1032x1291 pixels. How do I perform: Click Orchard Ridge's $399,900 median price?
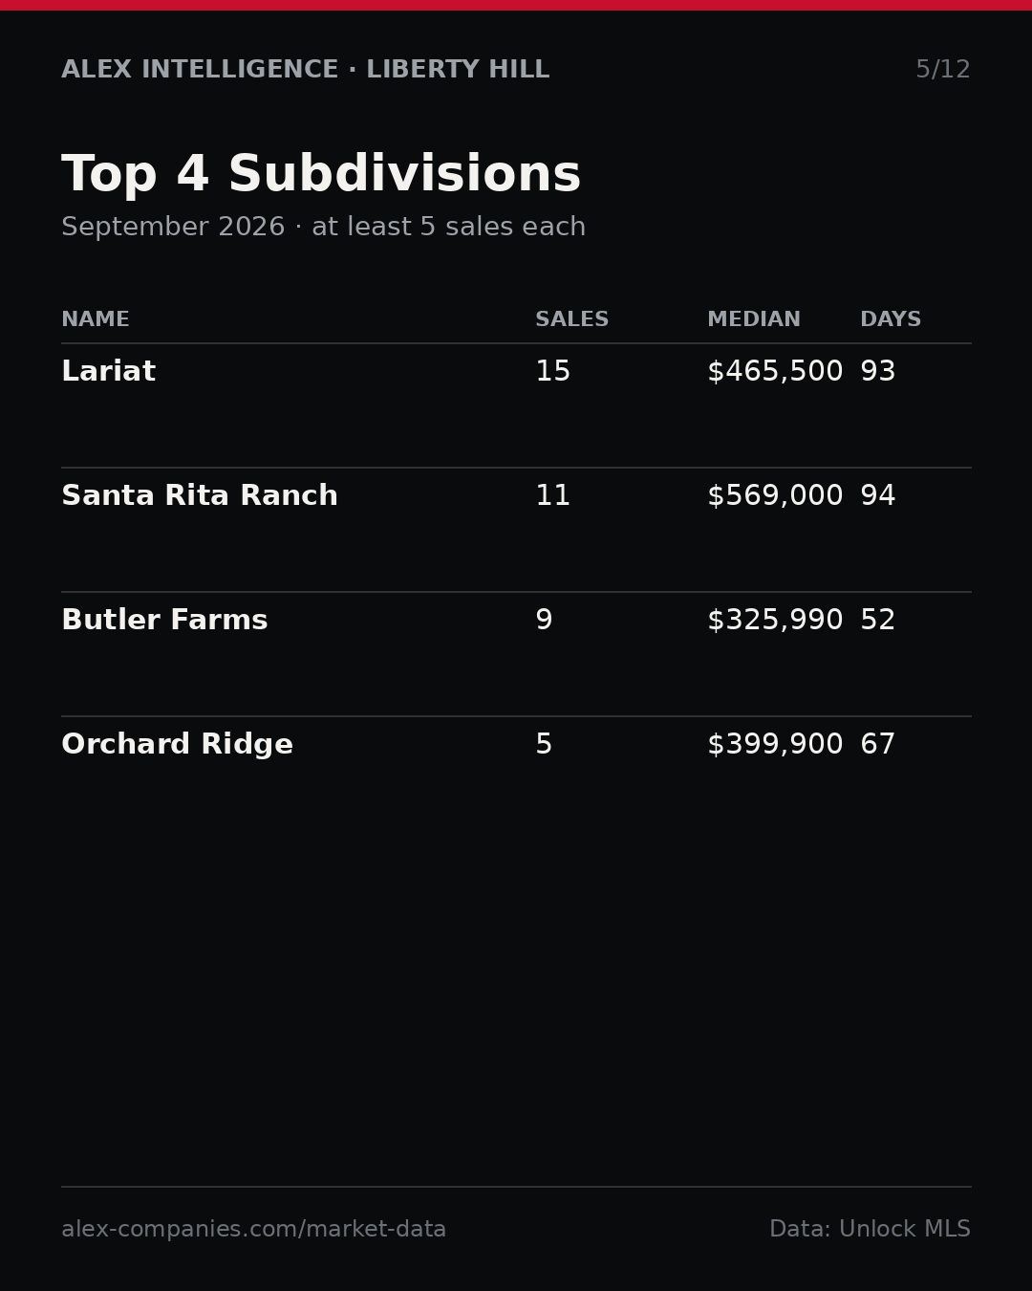[775, 745]
